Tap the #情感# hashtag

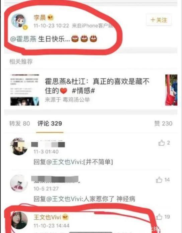83,91
